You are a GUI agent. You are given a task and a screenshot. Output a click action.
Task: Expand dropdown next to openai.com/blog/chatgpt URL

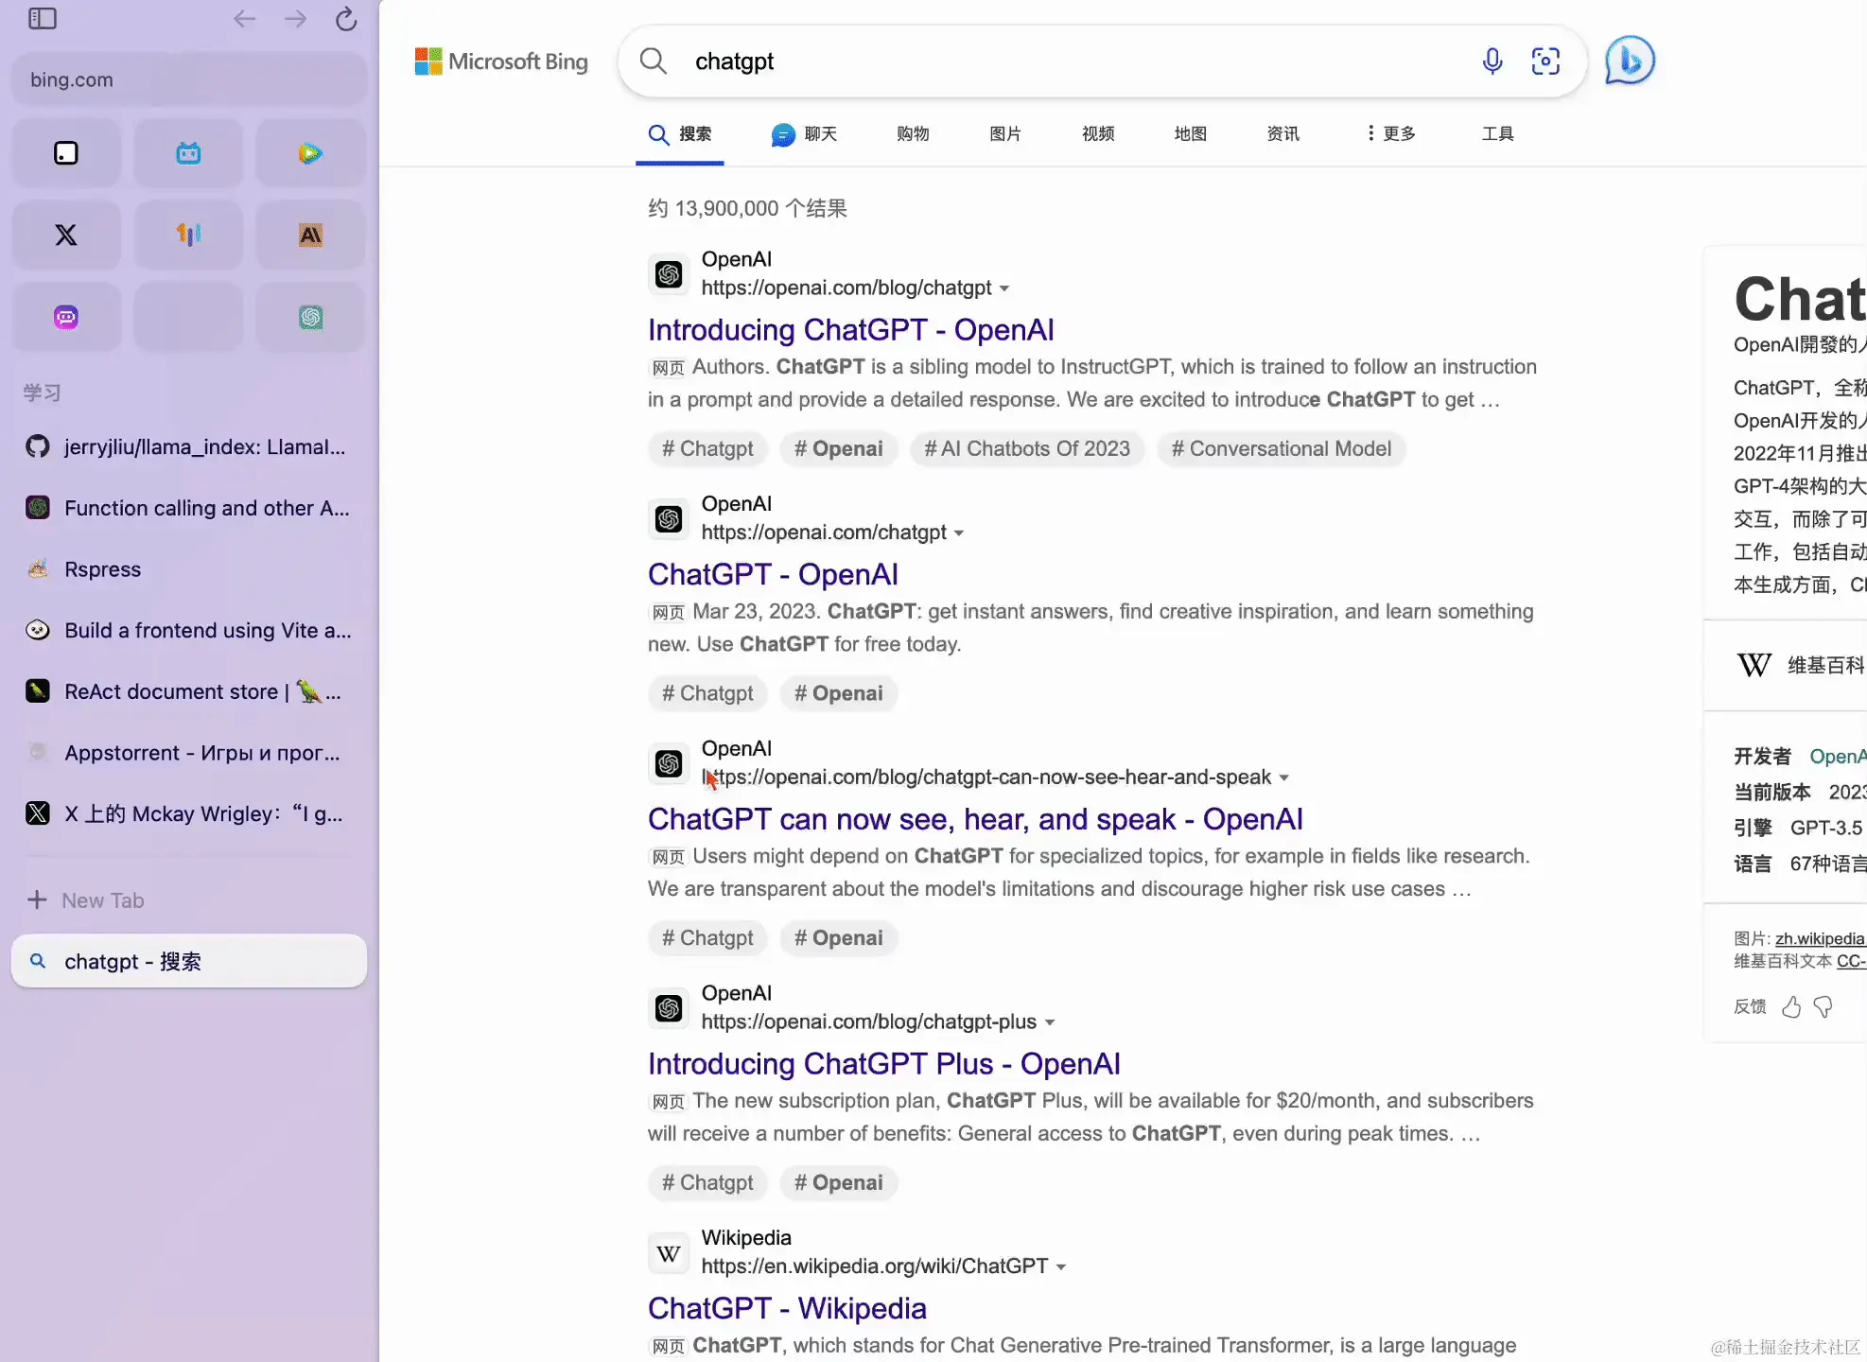(1004, 288)
